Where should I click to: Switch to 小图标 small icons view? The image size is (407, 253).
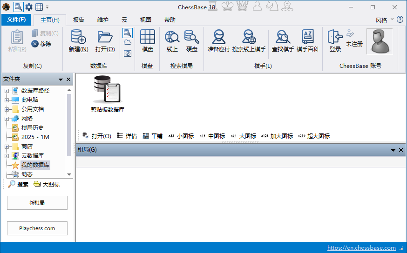pos(181,136)
